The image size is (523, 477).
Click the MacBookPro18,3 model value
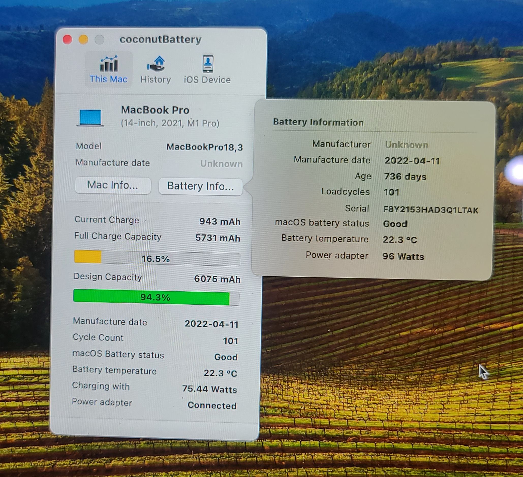point(204,147)
